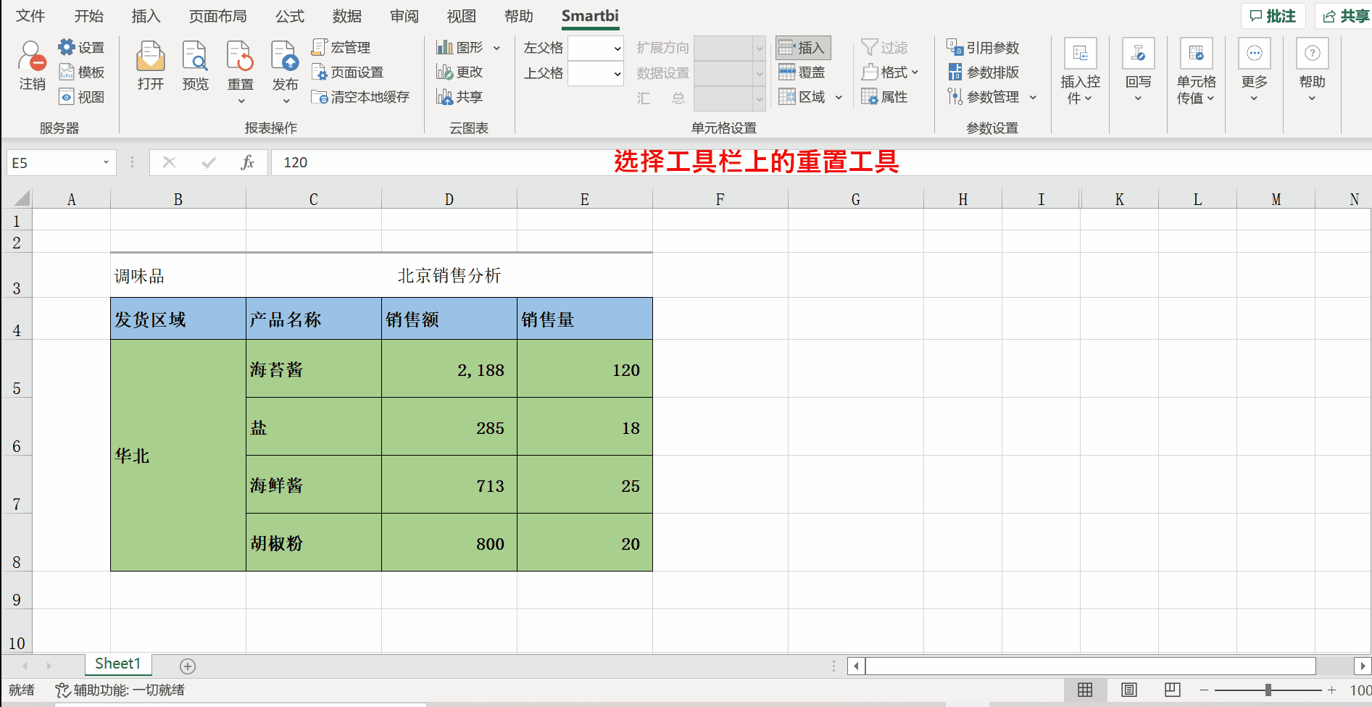Open 属性 properties
Image resolution: width=1372 pixels, height=707 pixels.
pyautogui.click(x=884, y=97)
